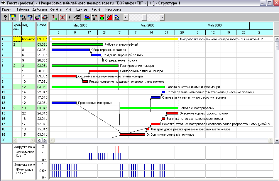
Task: Click the copy between documents toolbar icon
Action: coord(30,17)
